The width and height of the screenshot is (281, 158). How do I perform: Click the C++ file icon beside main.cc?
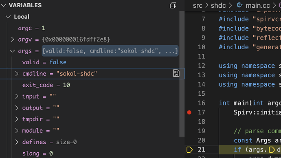click(x=239, y=5)
